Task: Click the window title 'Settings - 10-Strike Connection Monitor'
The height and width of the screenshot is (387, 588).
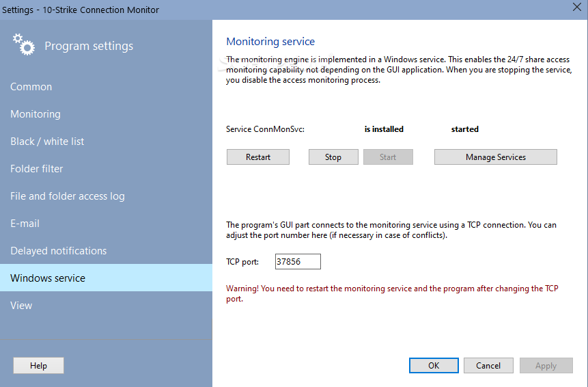Action: coord(81,10)
